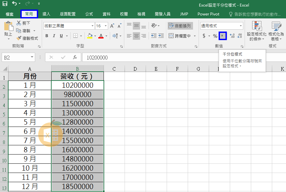Open the font size dropdown showing 16
The width and height of the screenshot is (286, 192).
coord(106,26)
